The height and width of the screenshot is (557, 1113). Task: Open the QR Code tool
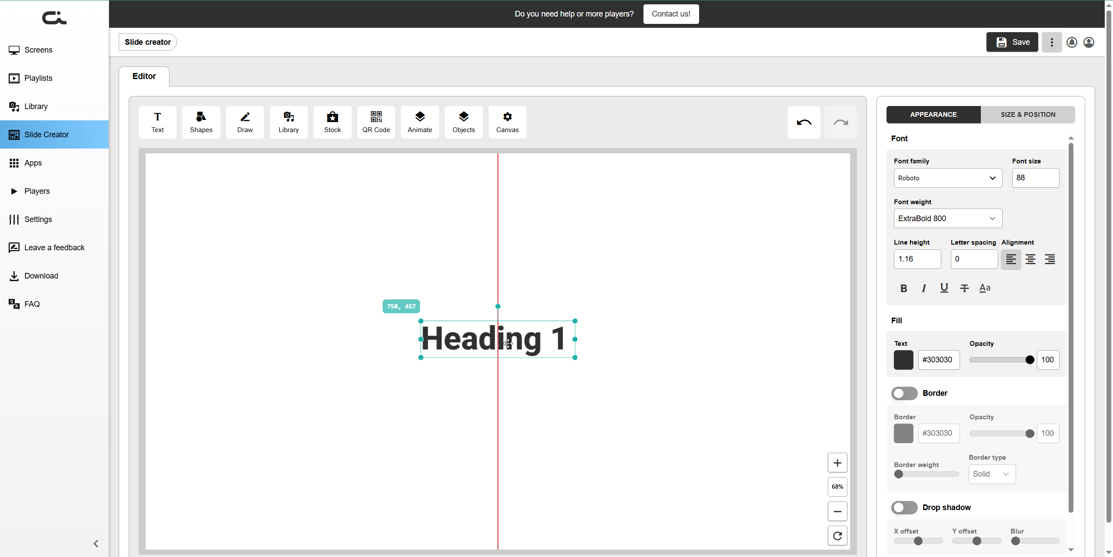376,122
